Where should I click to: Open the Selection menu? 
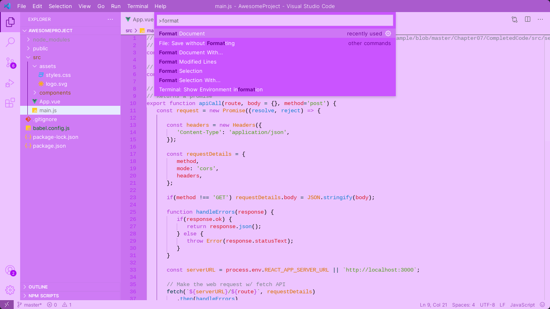(60, 6)
